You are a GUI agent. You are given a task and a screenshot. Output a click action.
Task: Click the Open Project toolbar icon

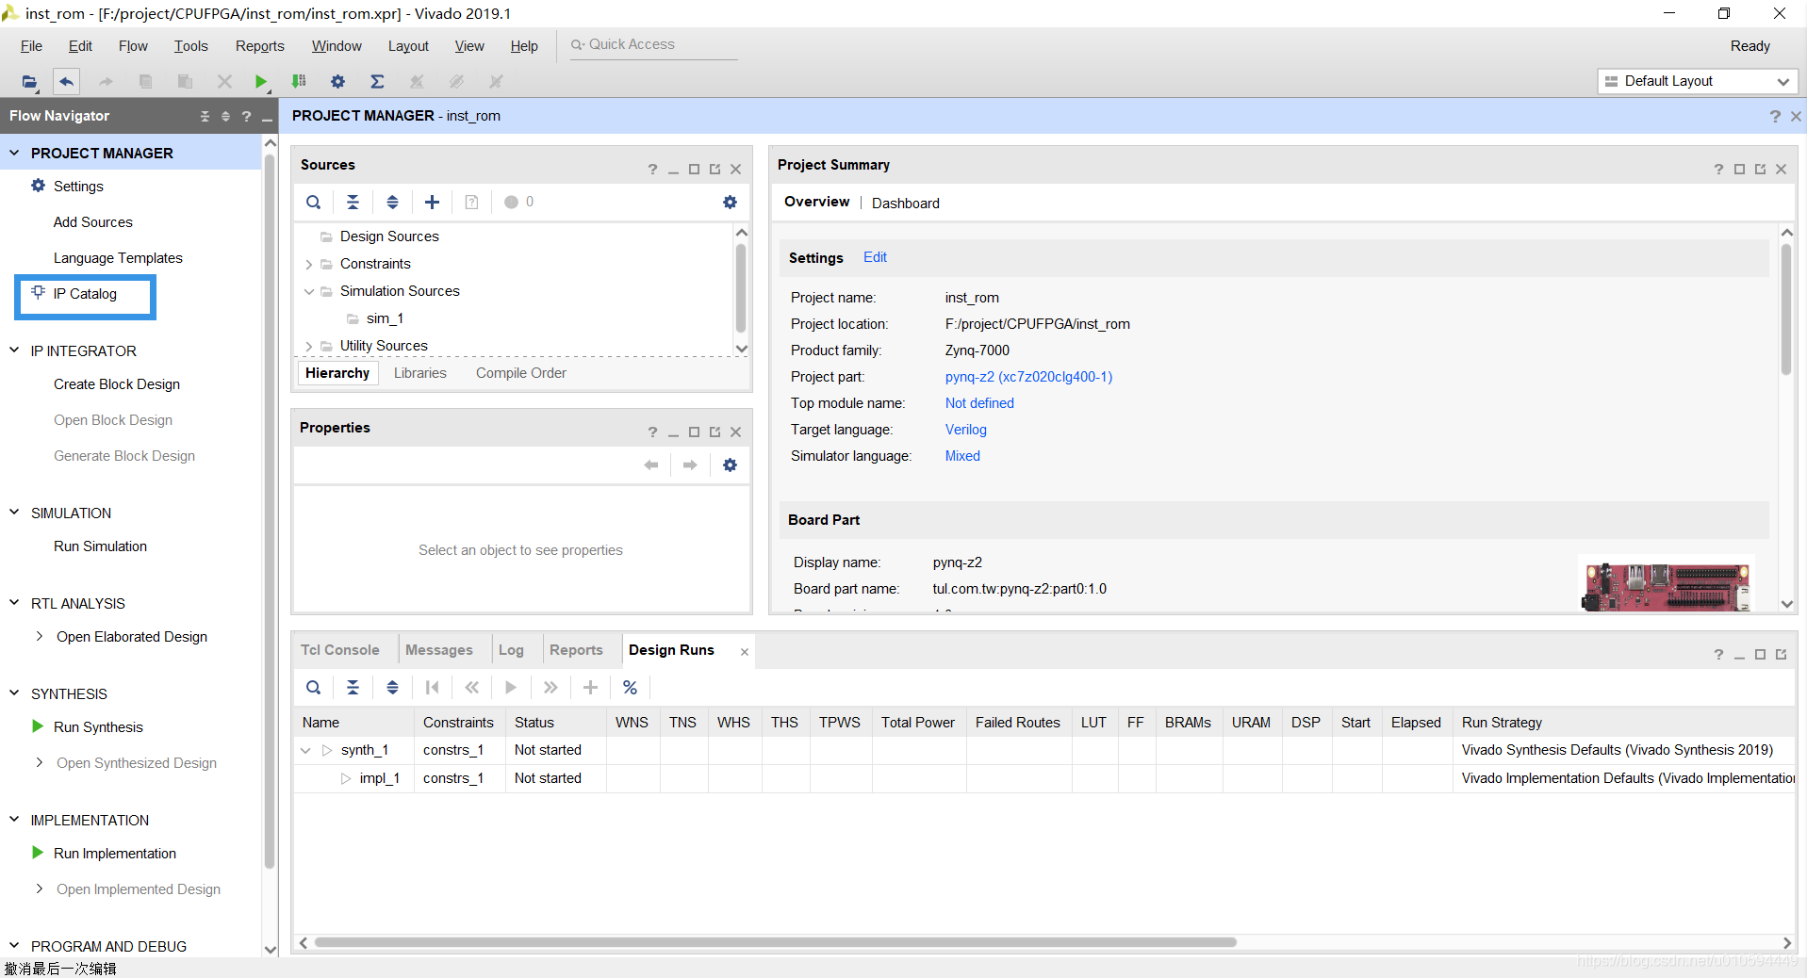coord(29,82)
